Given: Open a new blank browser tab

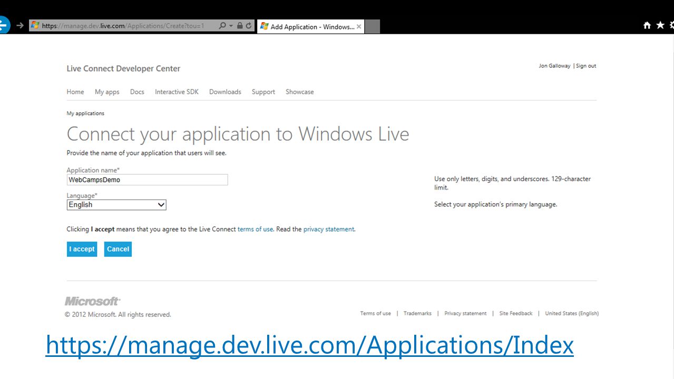Looking at the screenshot, I should click(372, 26).
